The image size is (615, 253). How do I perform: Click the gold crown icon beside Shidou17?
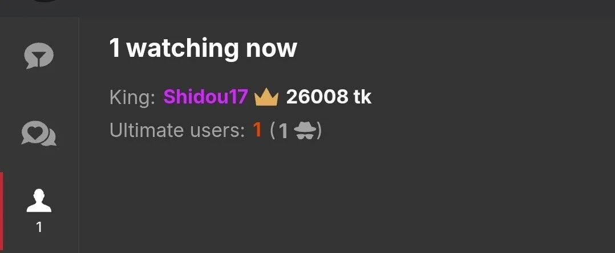point(266,97)
